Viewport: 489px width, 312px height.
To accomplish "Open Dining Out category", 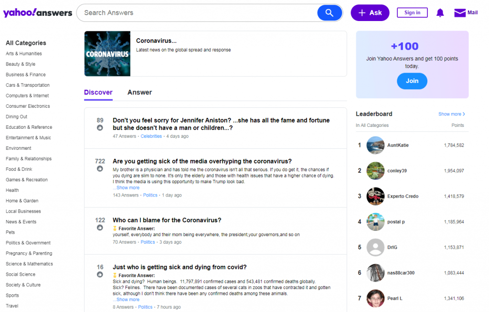I will pyautogui.click(x=17, y=117).
